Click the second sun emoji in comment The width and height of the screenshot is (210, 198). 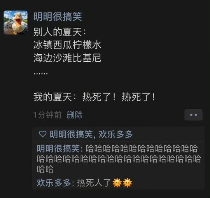128,183
